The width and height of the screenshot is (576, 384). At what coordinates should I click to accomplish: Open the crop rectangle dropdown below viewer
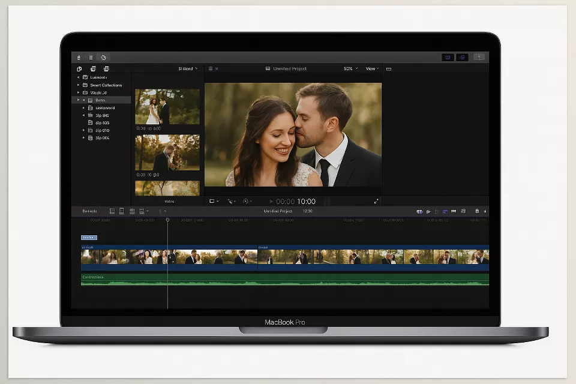coord(214,202)
